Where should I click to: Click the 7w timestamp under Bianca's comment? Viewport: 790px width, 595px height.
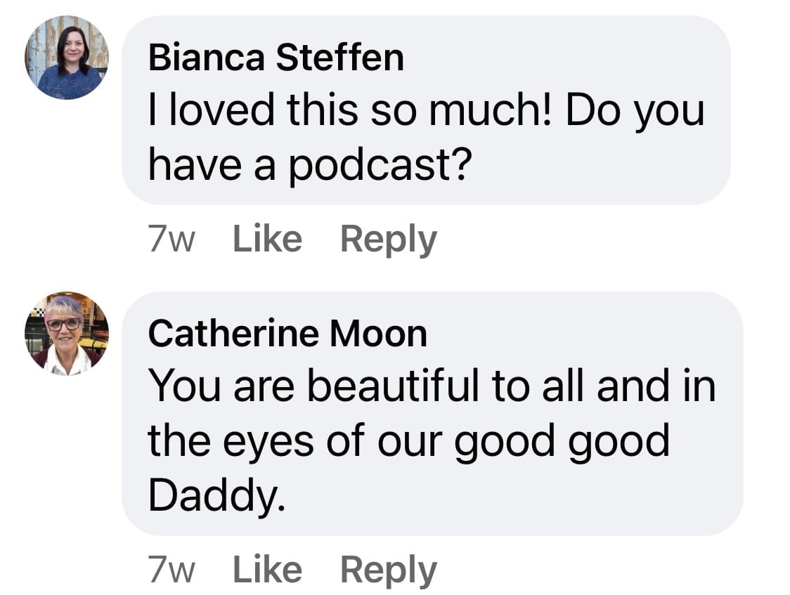(x=171, y=240)
